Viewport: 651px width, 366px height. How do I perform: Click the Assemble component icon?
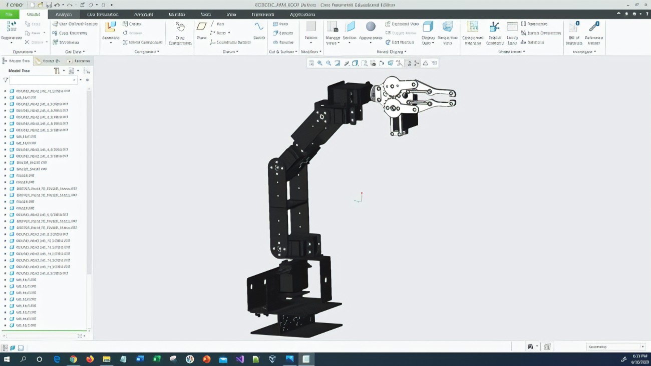point(110,27)
